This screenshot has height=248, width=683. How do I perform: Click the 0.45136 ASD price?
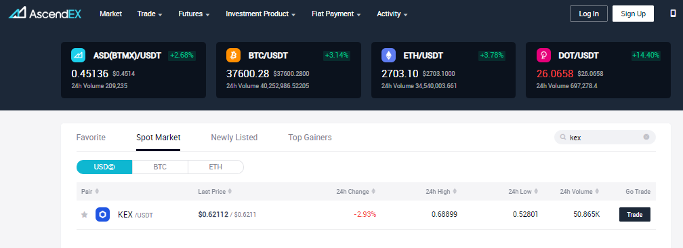(x=89, y=74)
